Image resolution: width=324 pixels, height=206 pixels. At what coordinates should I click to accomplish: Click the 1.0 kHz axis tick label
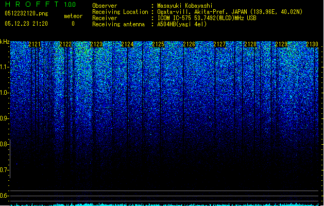5,93
